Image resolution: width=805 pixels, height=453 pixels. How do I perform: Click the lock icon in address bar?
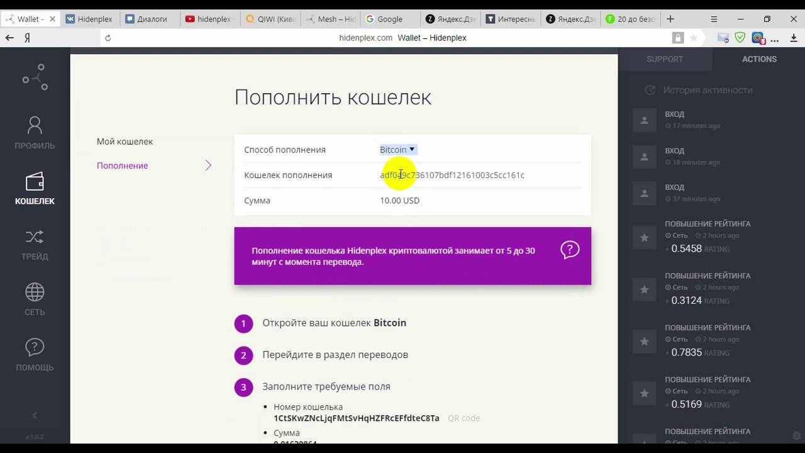tap(677, 38)
